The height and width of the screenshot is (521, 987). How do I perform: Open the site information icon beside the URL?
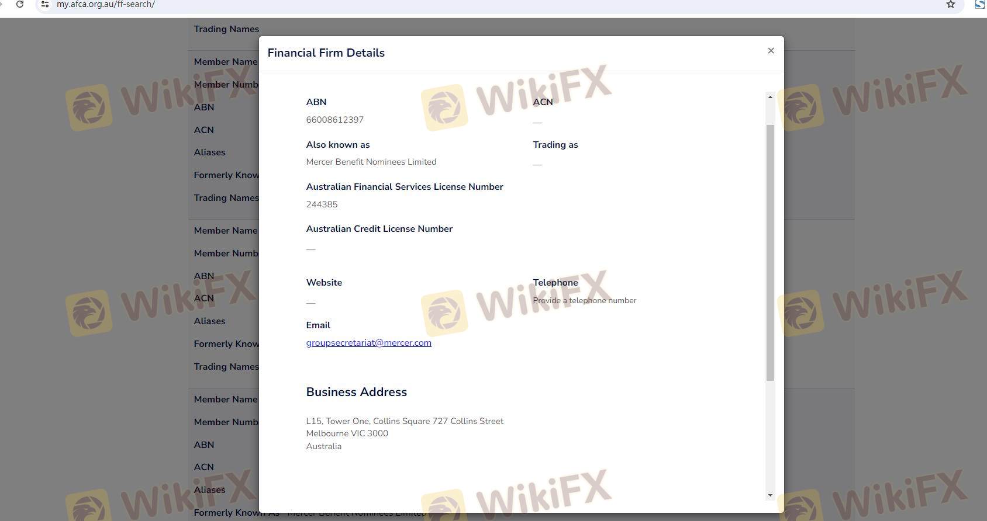(x=44, y=4)
